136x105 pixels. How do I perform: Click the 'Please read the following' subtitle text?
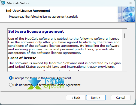pyautogui.click(x=44, y=17)
